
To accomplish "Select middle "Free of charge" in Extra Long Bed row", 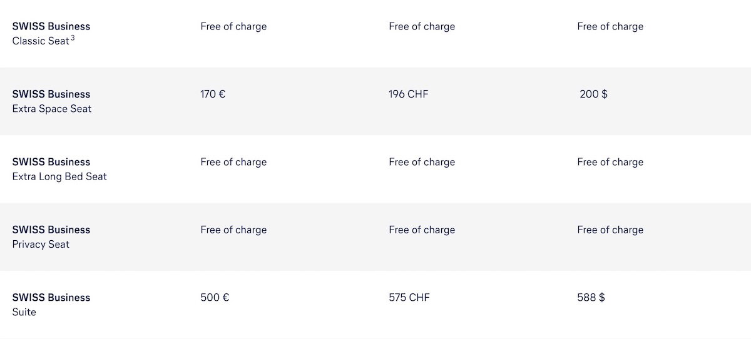I will (422, 163).
